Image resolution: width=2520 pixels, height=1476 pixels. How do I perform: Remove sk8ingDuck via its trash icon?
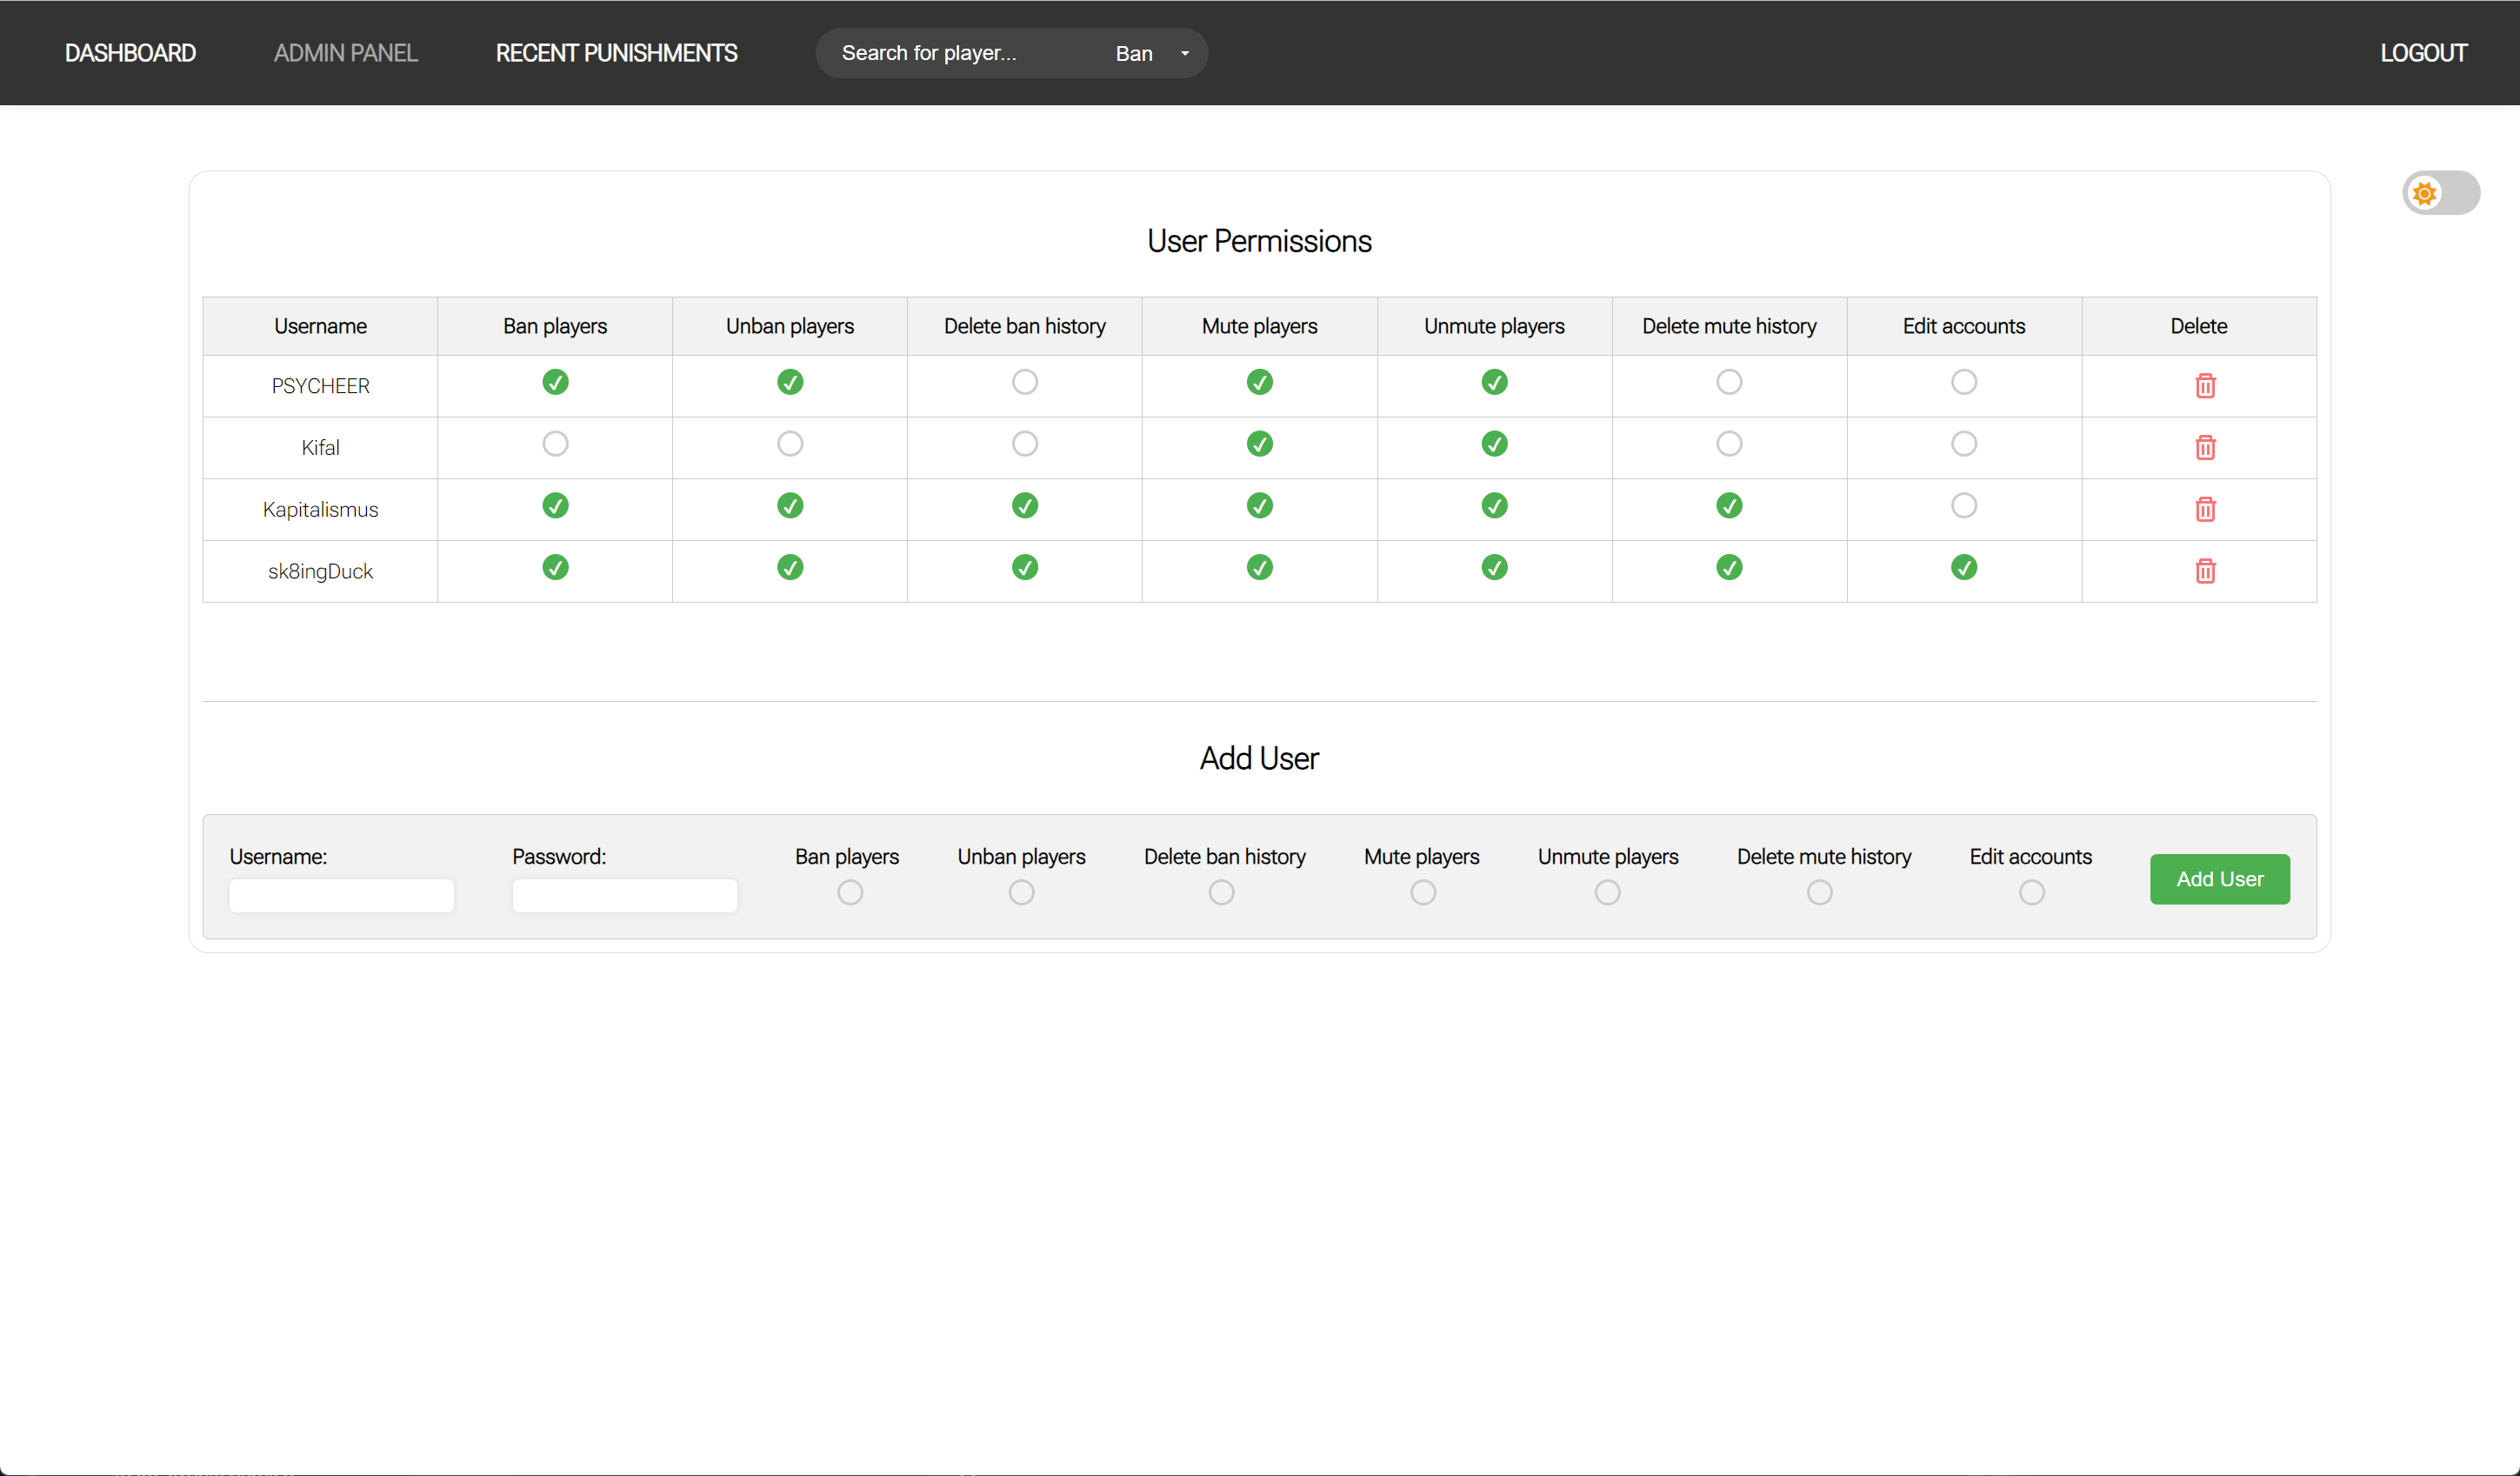tap(2207, 571)
